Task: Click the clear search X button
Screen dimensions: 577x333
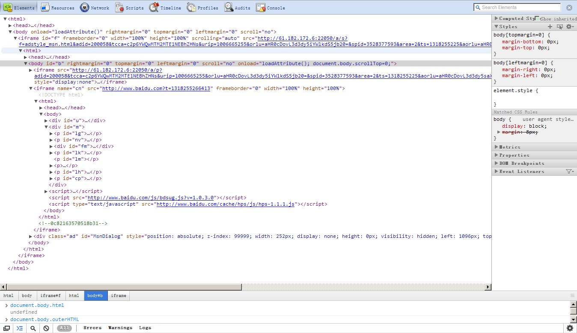Action: 569,8
